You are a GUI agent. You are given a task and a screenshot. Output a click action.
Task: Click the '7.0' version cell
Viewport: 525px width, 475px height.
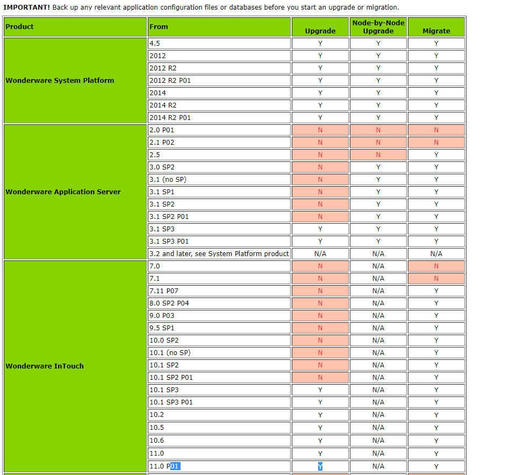tap(219, 266)
